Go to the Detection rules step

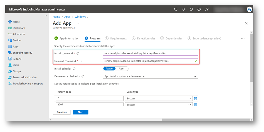coord(144,38)
